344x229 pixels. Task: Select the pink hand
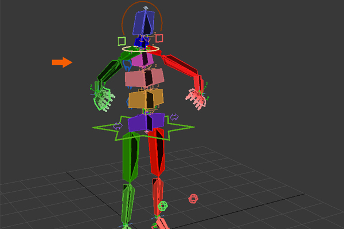(196, 98)
